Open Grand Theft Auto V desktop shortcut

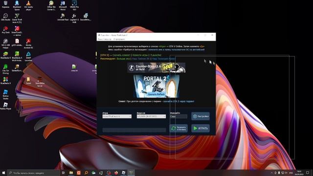(17, 19)
